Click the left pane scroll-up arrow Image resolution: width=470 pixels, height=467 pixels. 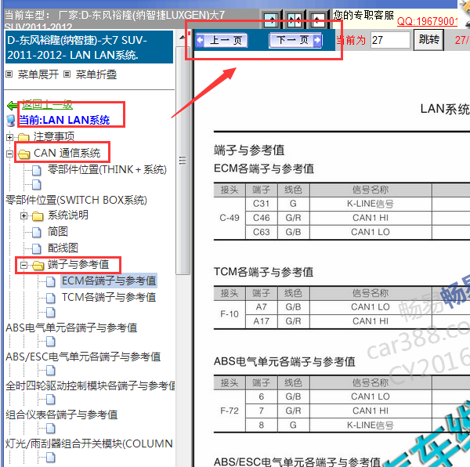[183, 38]
